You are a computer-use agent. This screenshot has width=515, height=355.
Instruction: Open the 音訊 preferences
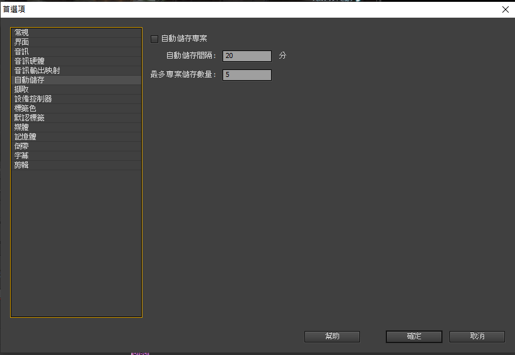76,52
